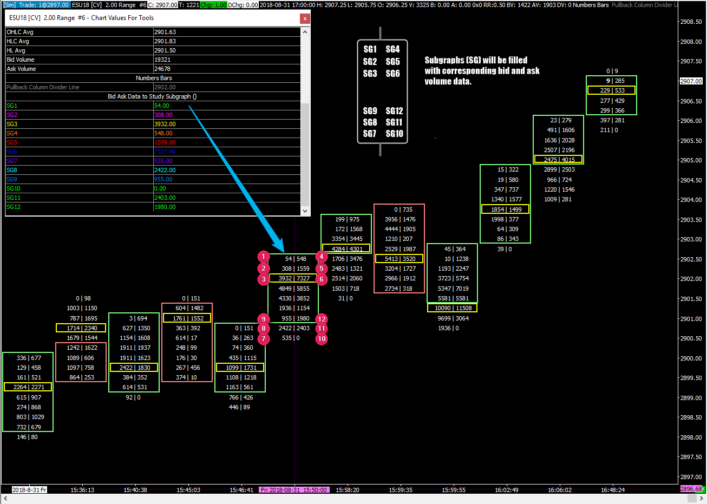Viewport: 707px width, 504px height.
Task: Click the SG8 value 2422.00
Action: (x=165, y=170)
